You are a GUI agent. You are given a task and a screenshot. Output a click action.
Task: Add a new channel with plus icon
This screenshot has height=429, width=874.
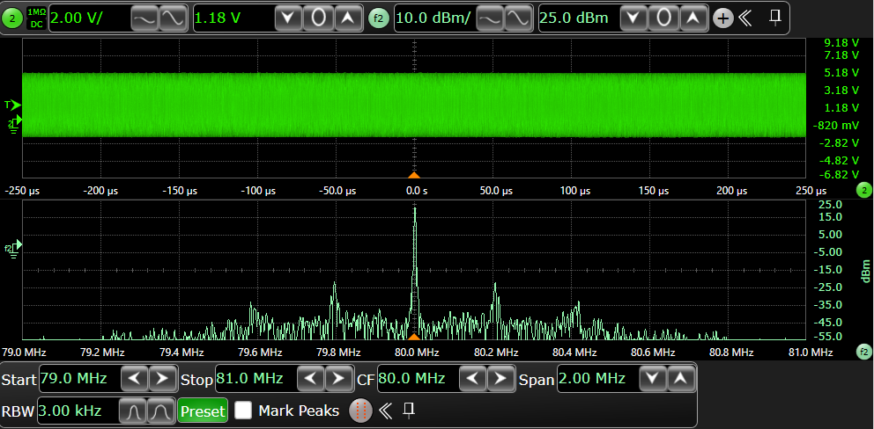723,19
